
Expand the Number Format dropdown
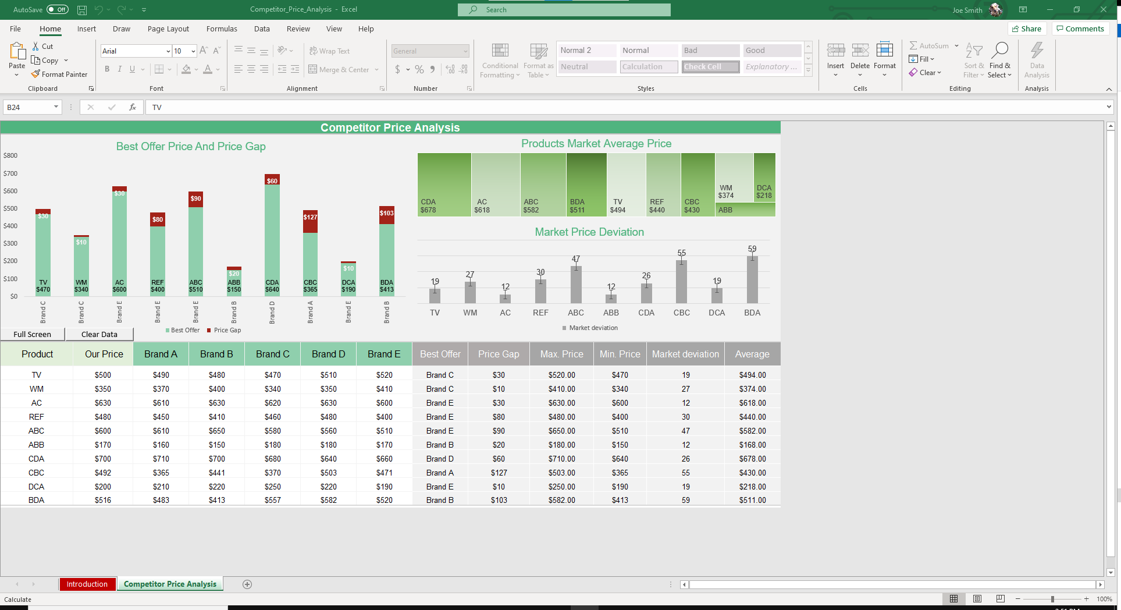(465, 51)
